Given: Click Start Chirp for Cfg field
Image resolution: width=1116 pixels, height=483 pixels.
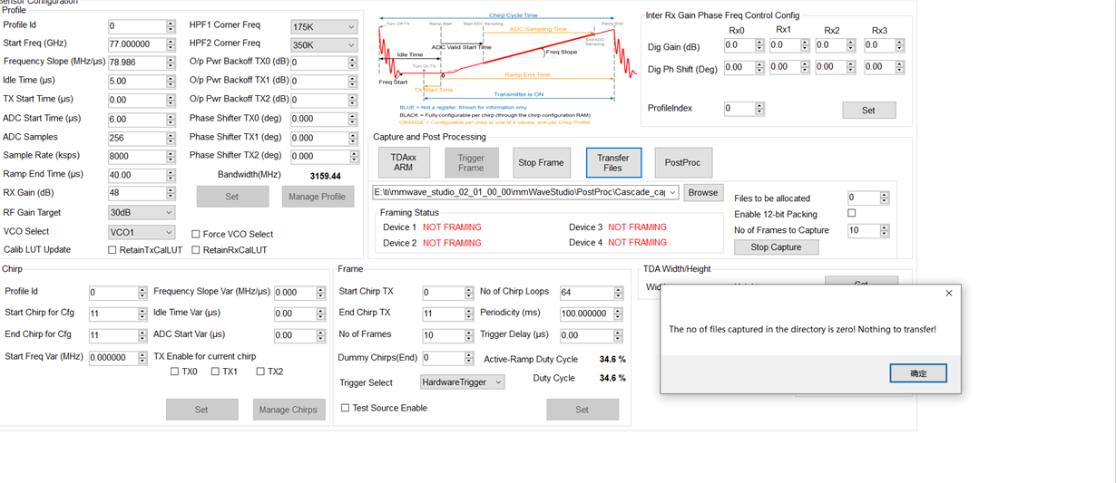Looking at the screenshot, I should (113, 314).
